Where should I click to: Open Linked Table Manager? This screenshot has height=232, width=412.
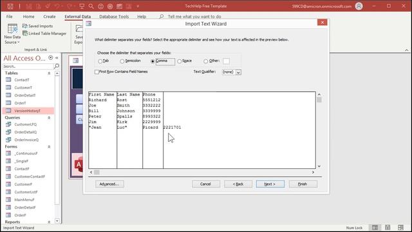click(44, 34)
